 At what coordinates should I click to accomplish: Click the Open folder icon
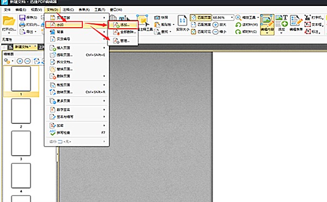(9, 21)
